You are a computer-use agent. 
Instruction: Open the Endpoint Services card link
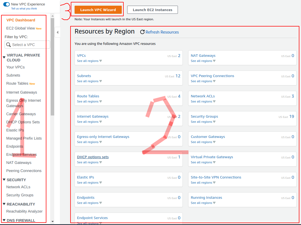click(92, 218)
